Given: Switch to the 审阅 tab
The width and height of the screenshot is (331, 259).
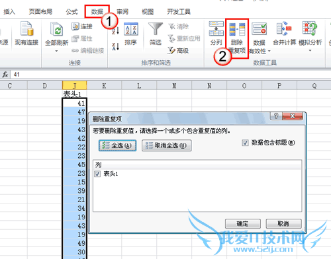Looking at the screenshot, I should [122, 11].
